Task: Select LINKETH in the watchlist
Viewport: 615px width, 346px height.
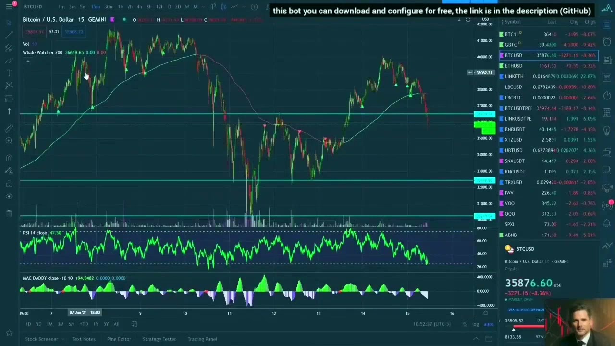Action: [x=548, y=76]
